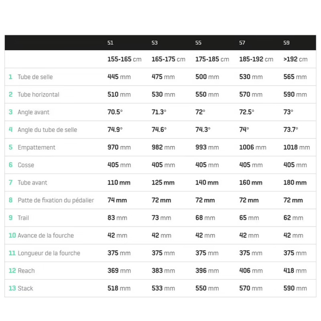Click the Tube avant row label
The width and height of the screenshot is (321, 321).
32,183
